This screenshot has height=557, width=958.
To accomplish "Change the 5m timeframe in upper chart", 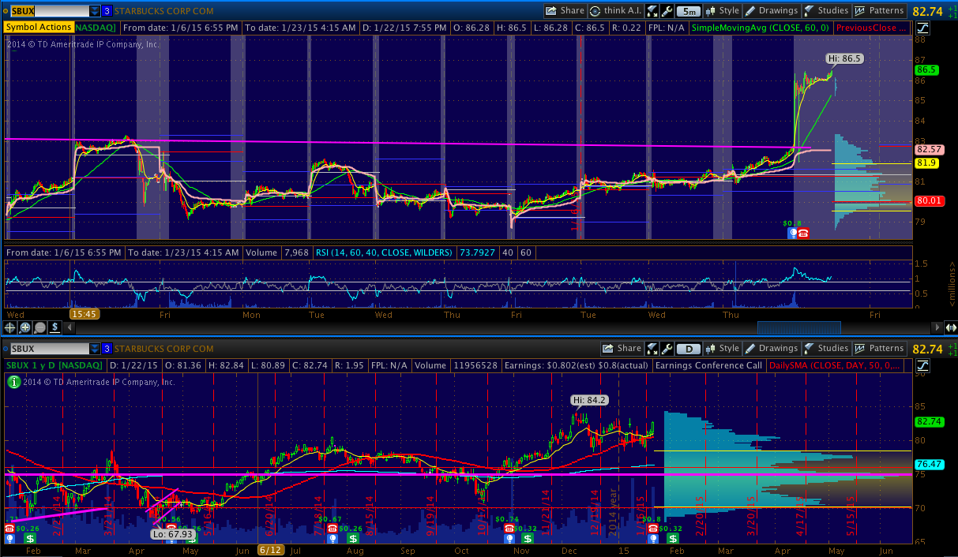I will pyautogui.click(x=689, y=11).
